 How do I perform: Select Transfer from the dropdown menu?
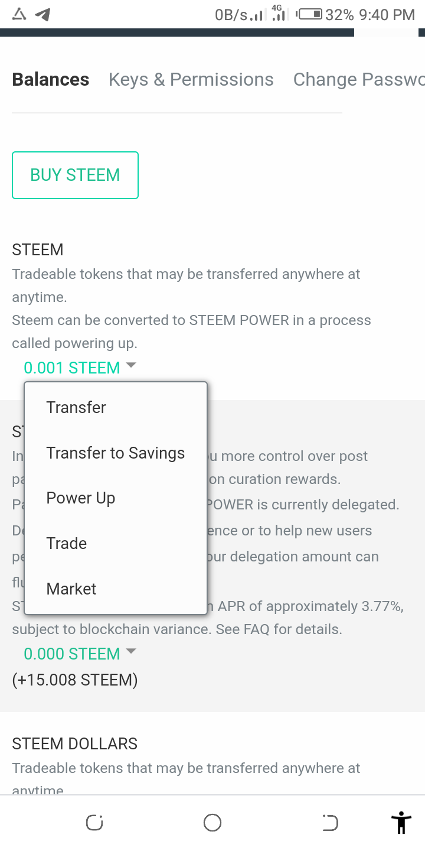click(76, 407)
